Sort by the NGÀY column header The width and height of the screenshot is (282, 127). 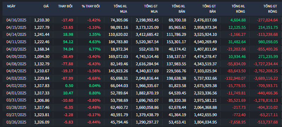(x=11, y=6)
